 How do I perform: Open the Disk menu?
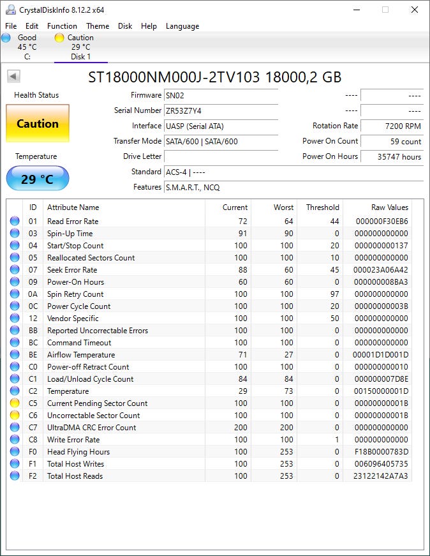tap(125, 26)
